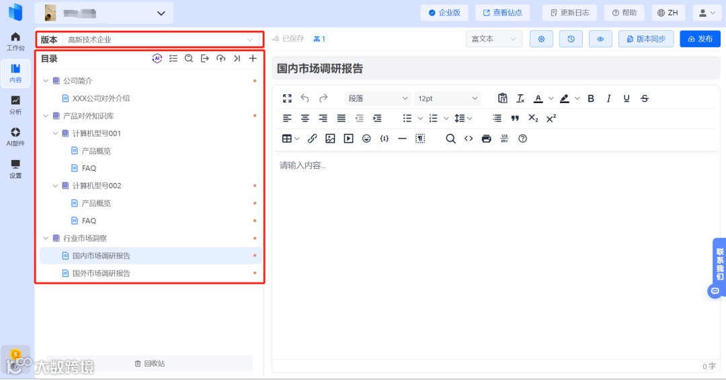Screen dimensions: 726x380
Task: Toggle superscript formatting
Action: coord(551,118)
